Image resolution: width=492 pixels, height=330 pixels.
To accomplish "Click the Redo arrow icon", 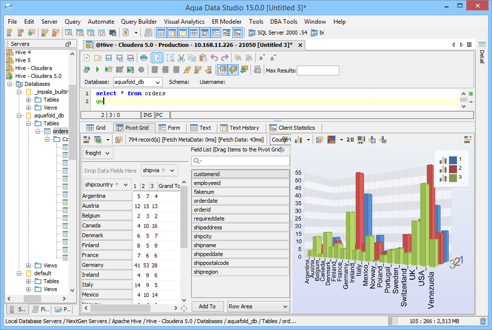I will coord(225,58).
